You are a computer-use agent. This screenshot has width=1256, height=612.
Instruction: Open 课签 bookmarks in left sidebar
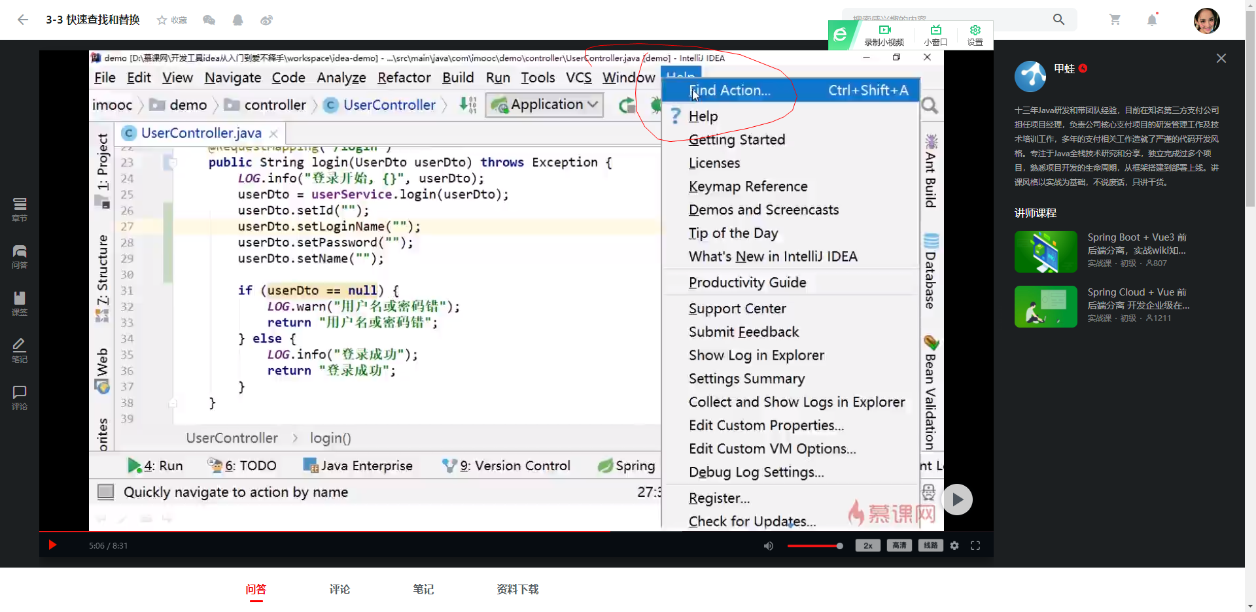click(20, 304)
